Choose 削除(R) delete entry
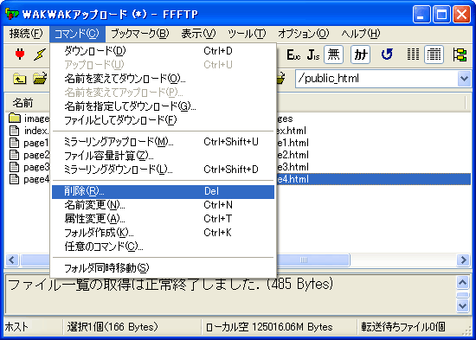The height and width of the screenshot is (340, 476). [x=164, y=191]
